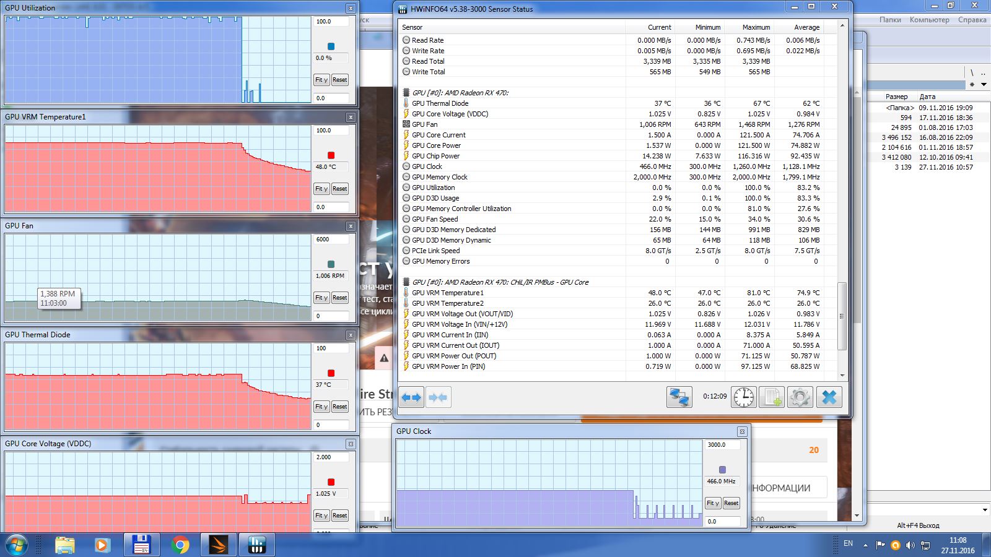This screenshot has width=991, height=557.
Task: Open sensor settings gear icon
Action: tap(800, 397)
